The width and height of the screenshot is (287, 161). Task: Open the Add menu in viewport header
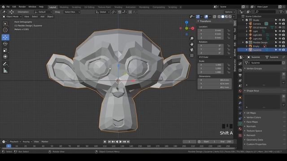(42, 17)
